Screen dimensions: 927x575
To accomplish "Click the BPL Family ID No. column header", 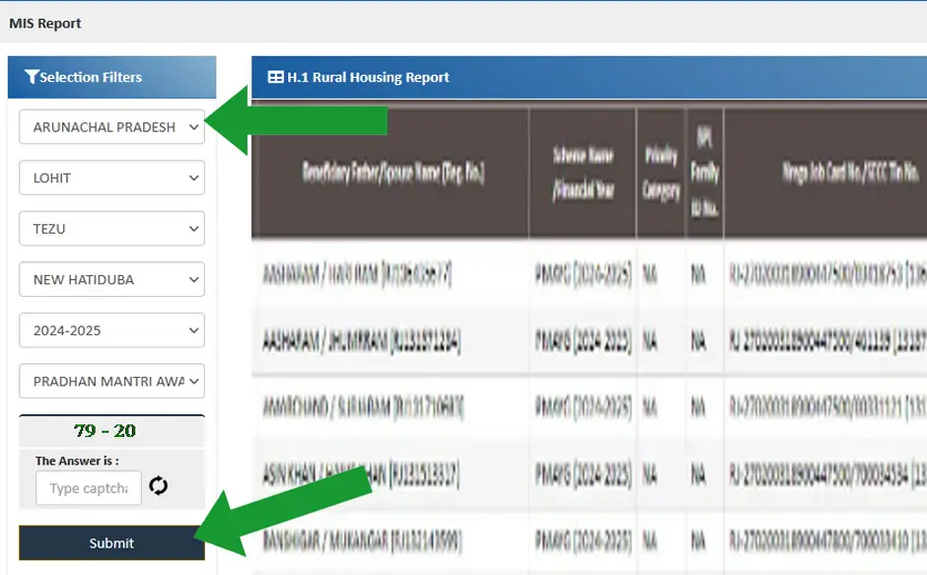I will click(x=705, y=174).
